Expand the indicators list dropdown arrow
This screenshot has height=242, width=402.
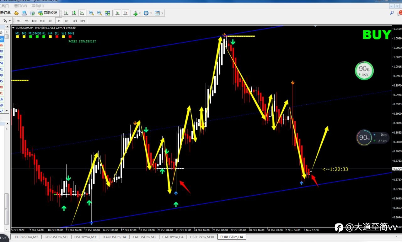(140, 13)
